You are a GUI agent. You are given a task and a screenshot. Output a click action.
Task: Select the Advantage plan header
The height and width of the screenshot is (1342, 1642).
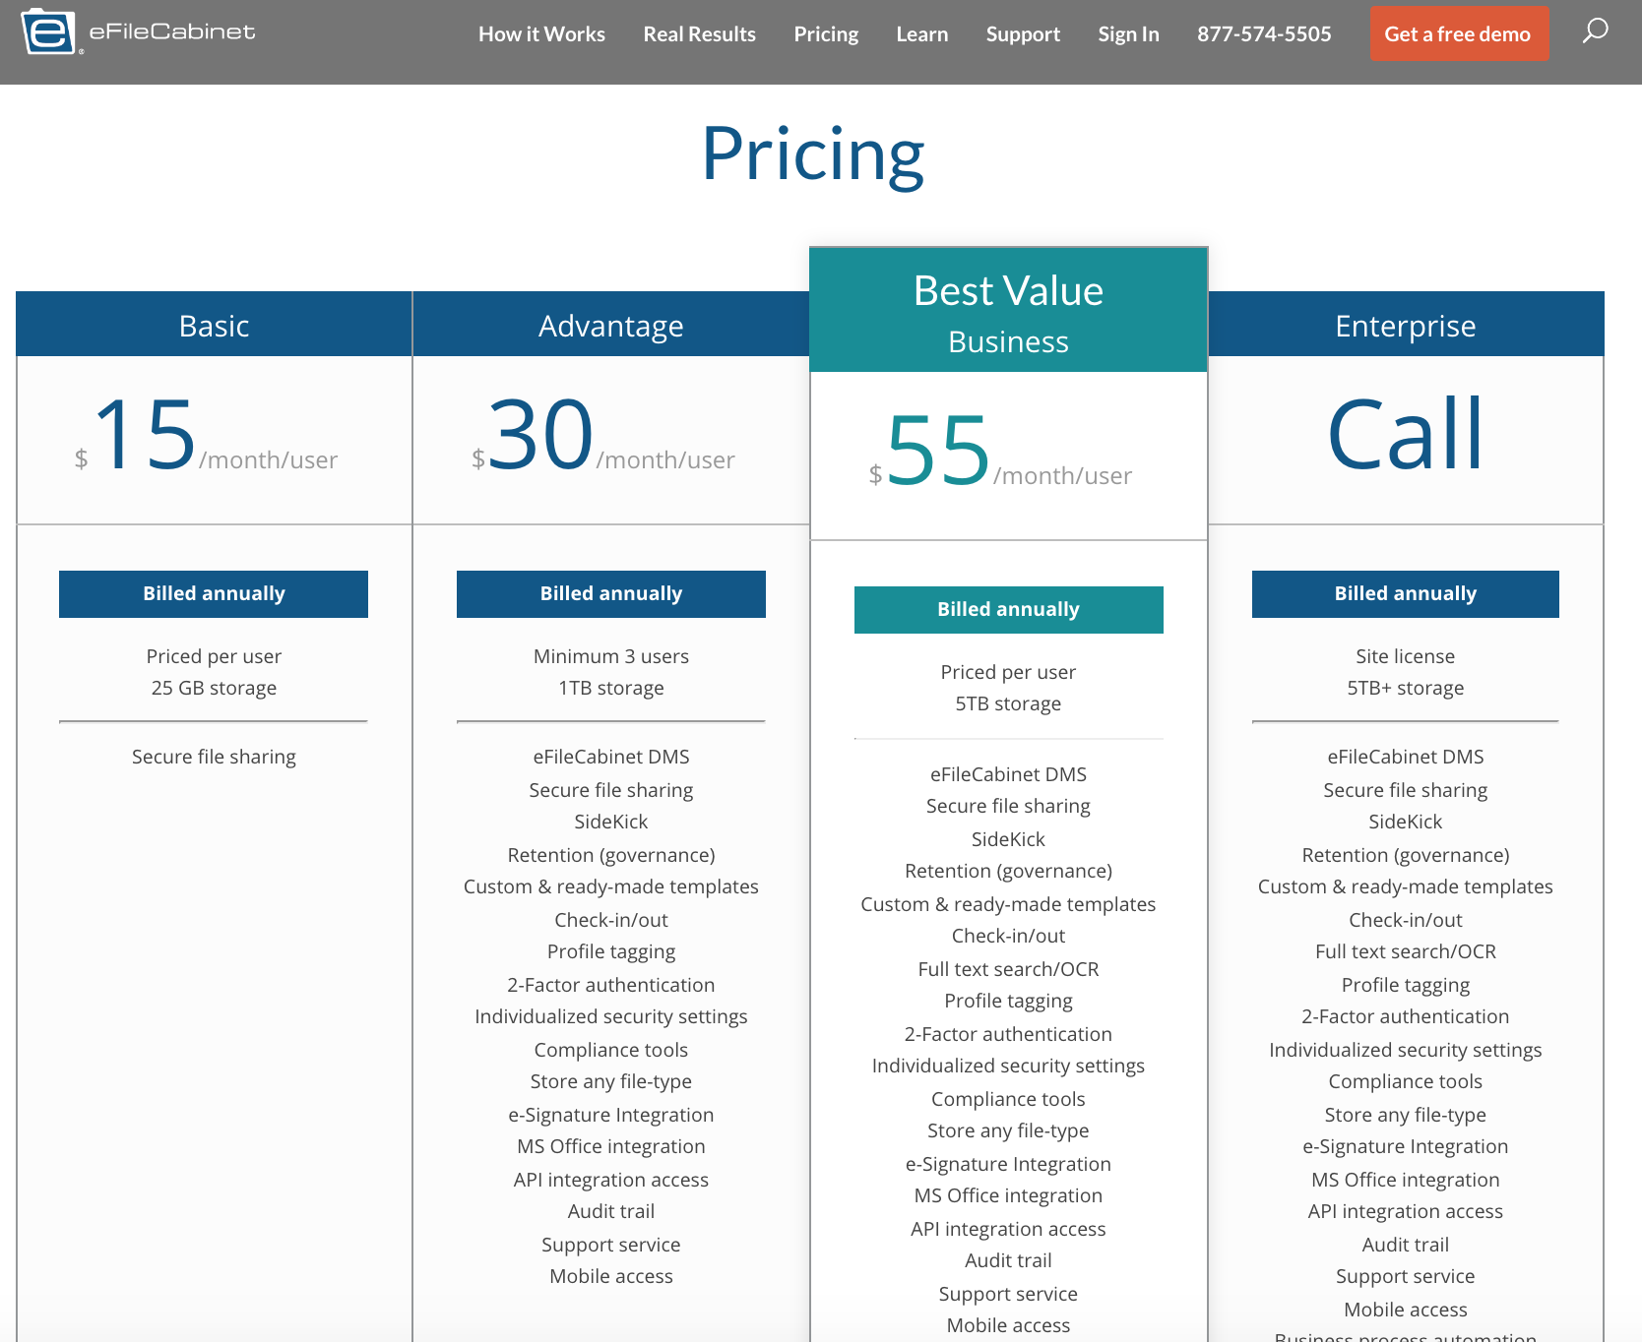[610, 326]
